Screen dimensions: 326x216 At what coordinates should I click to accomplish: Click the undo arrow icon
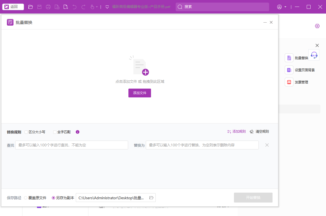click(x=74, y=7)
